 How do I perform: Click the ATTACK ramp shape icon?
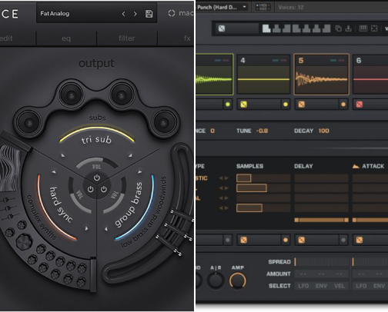pos(356,167)
